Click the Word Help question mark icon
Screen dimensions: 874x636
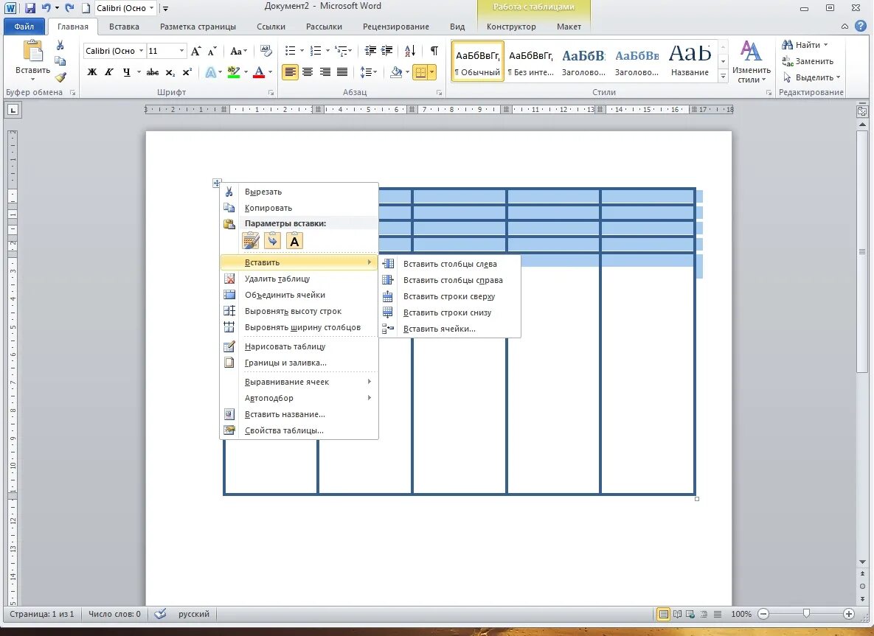coord(861,26)
